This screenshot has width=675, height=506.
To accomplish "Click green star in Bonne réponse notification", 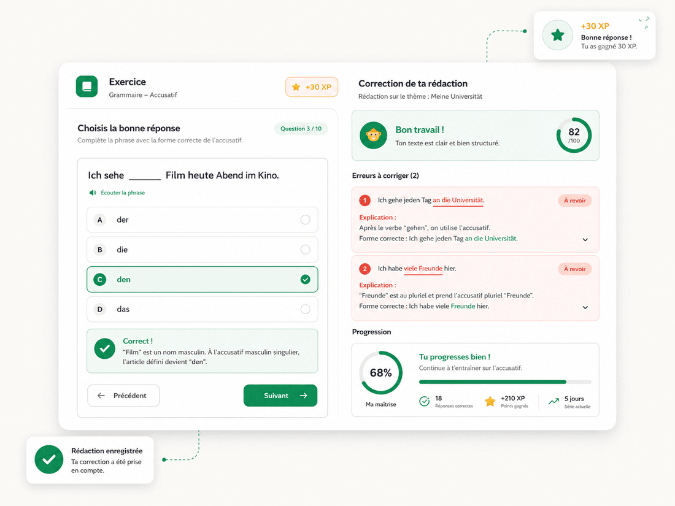I will click(557, 36).
